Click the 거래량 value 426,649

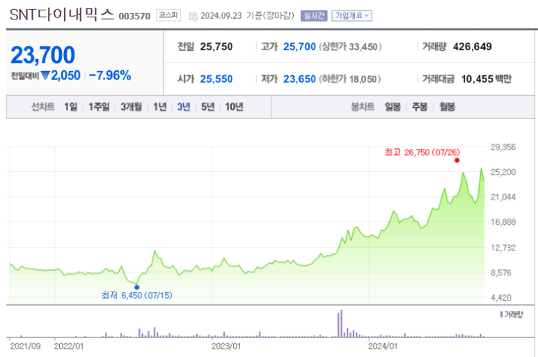[x=473, y=47]
